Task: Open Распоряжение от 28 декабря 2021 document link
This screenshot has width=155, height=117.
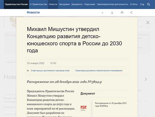Action: 111,105
